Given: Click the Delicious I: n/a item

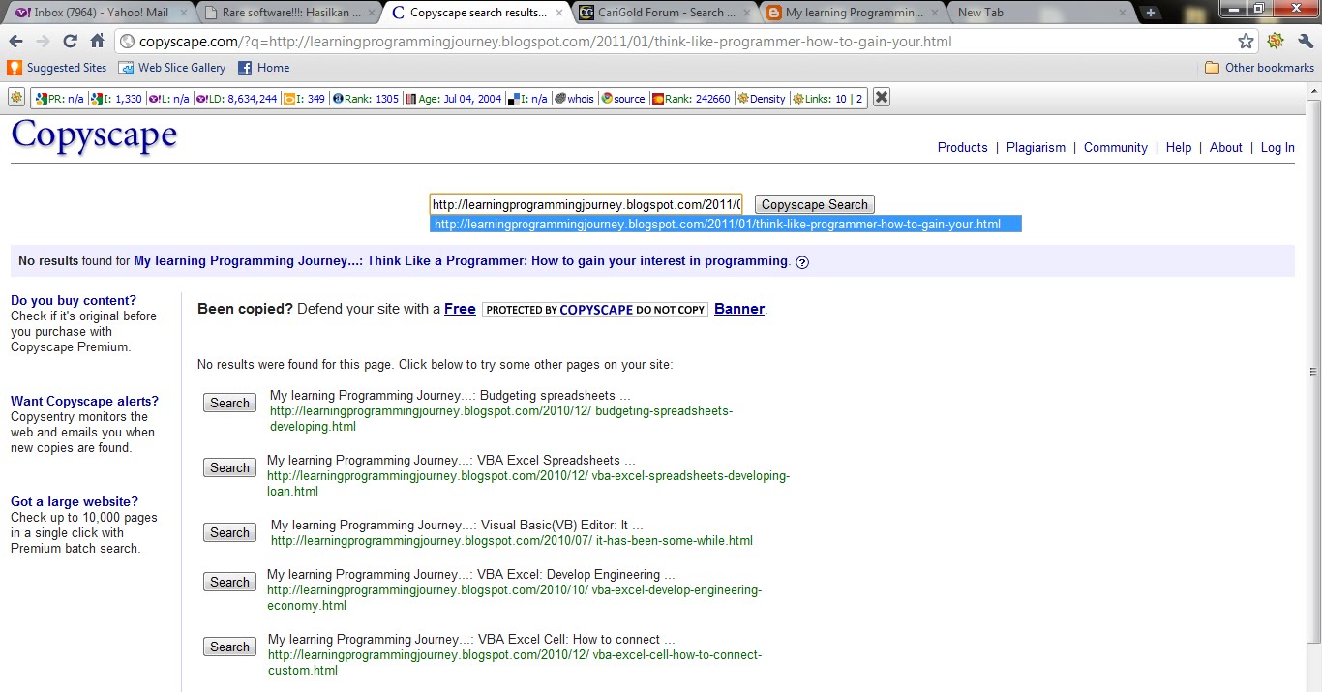Looking at the screenshot, I should click(528, 99).
